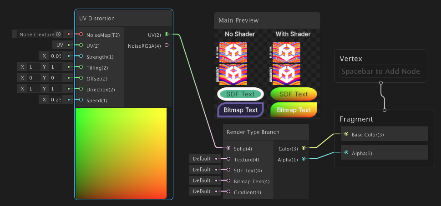Click the Tilling Y value field

coord(56,67)
